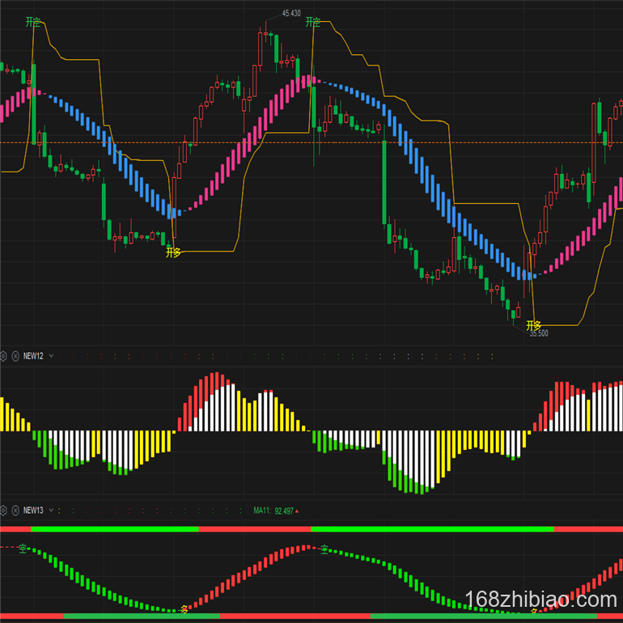
Task: Remove NEW13 indicator with its X icon
Action: pyautogui.click(x=14, y=510)
